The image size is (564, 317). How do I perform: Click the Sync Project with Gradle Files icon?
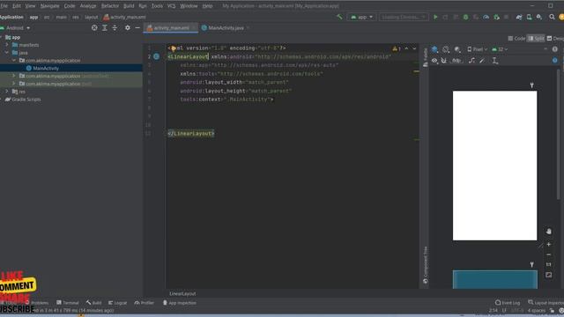coord(519,17)
